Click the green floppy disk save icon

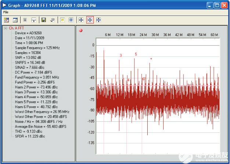tap(44, 20)
